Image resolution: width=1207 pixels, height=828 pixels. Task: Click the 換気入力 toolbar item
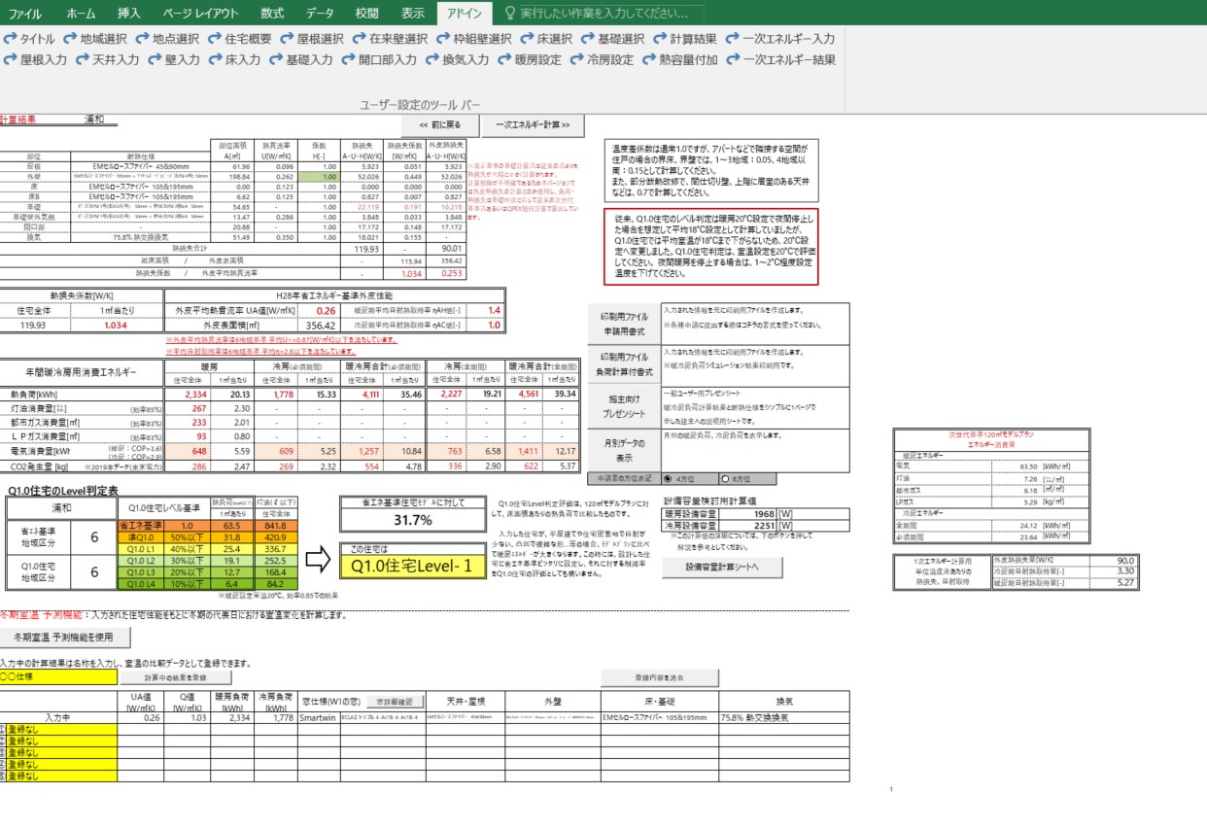click(457, 59)
